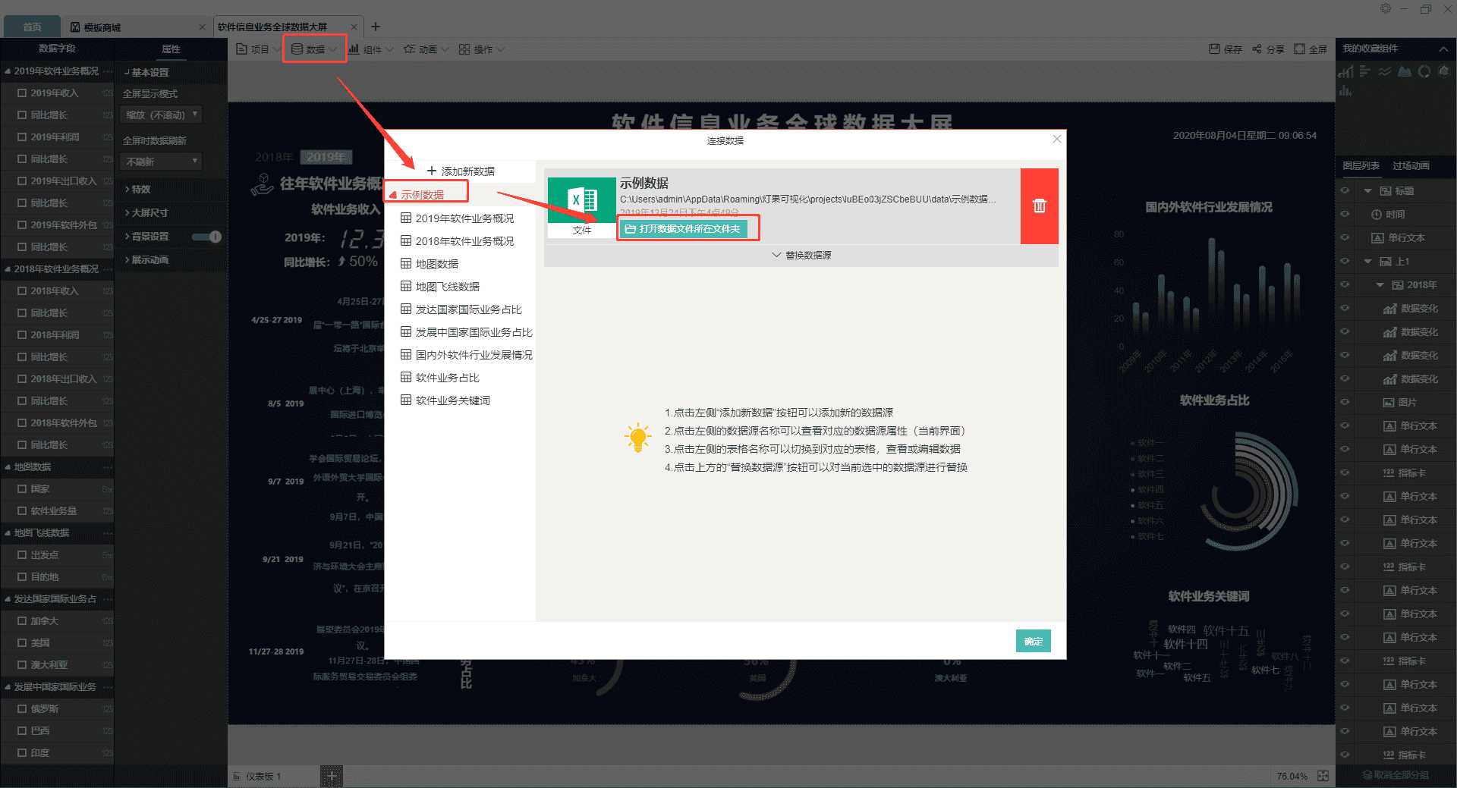Close the 模板商城 tab
The width and height of the screenshot is (1457, 788).
202,27
